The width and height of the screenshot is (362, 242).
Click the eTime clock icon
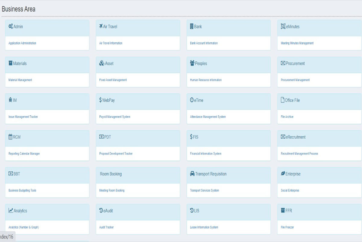tap(192, 100)
